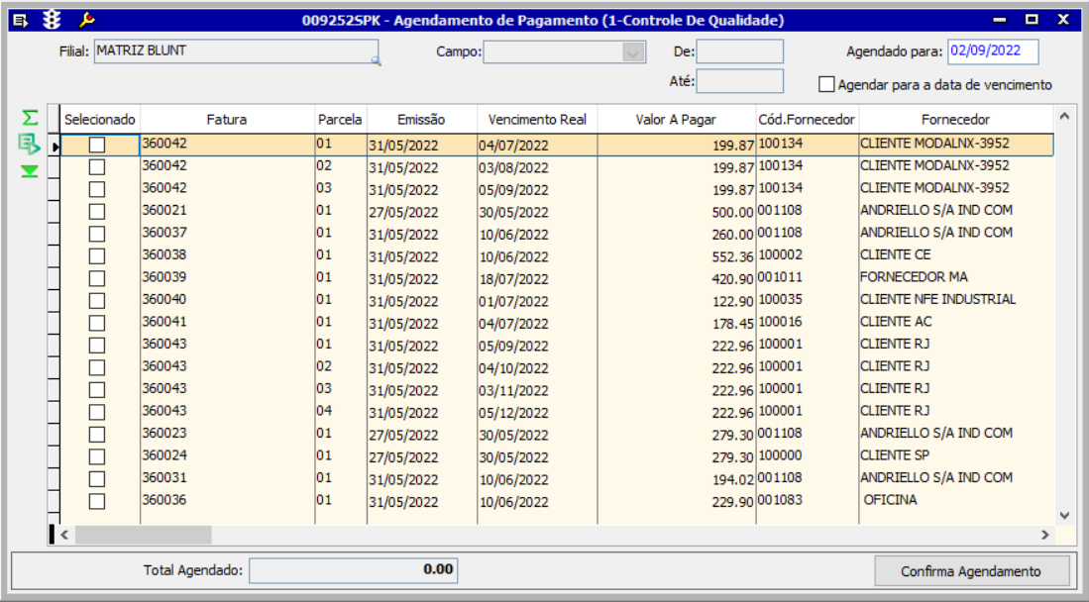Click the value 500.00 cell

tap(677, 212)
